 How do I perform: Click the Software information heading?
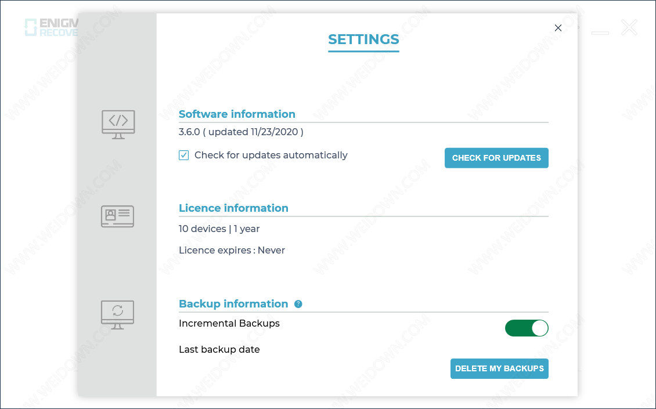(237, 114)
